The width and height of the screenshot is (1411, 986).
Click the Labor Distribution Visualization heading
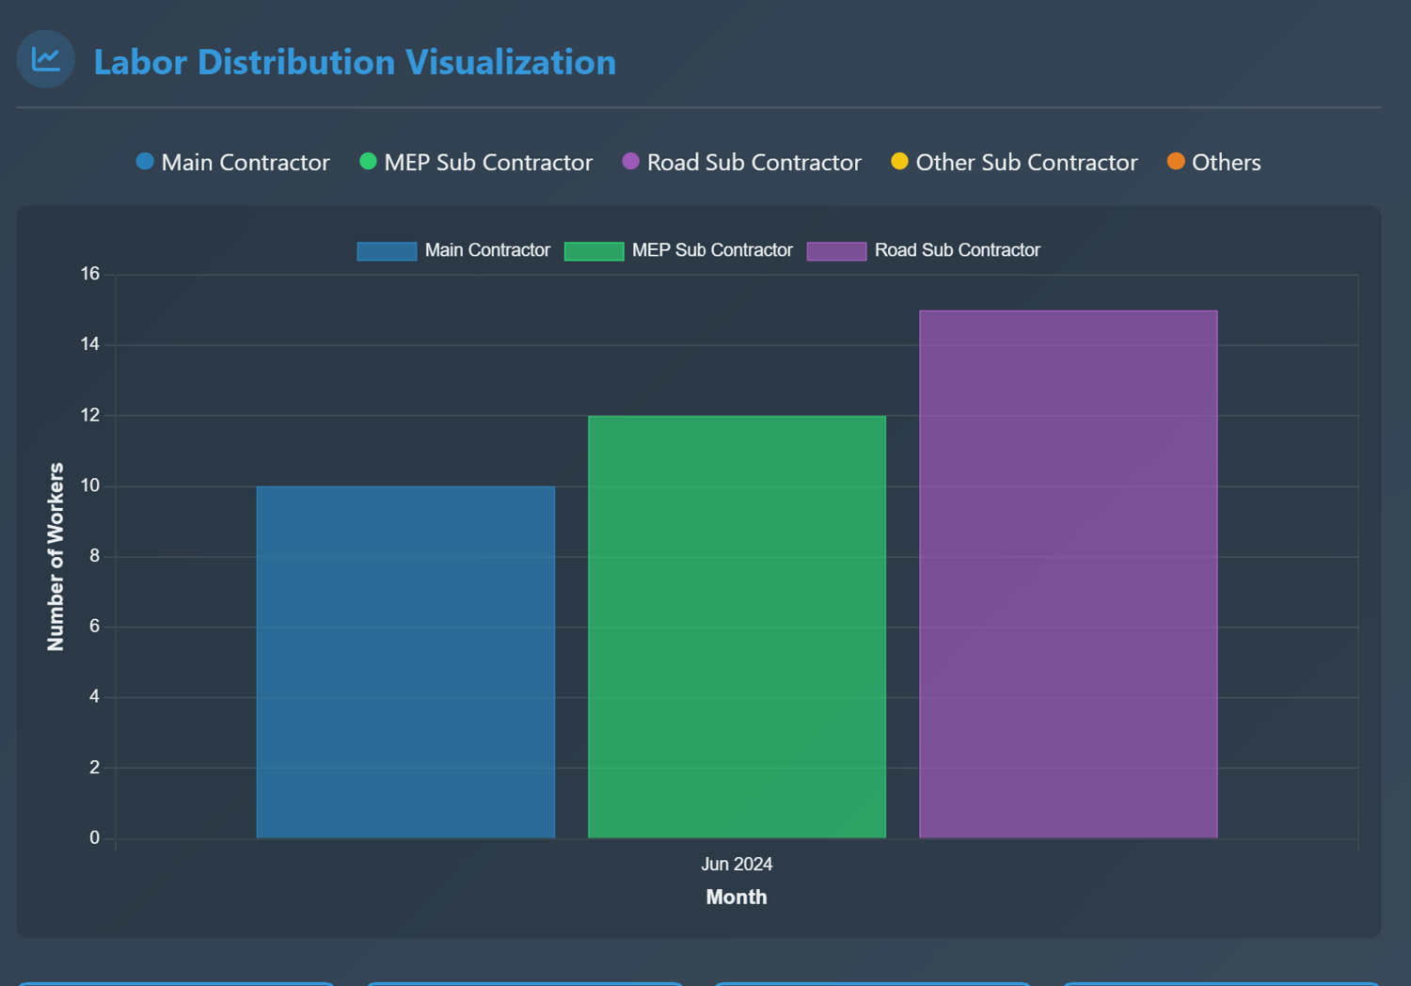(x=355, y=62)
